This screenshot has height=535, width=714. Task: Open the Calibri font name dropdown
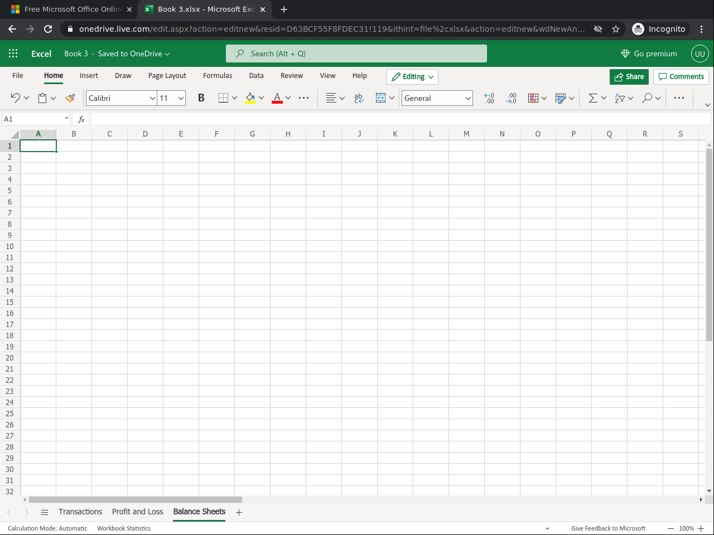(x=152, y=98)
